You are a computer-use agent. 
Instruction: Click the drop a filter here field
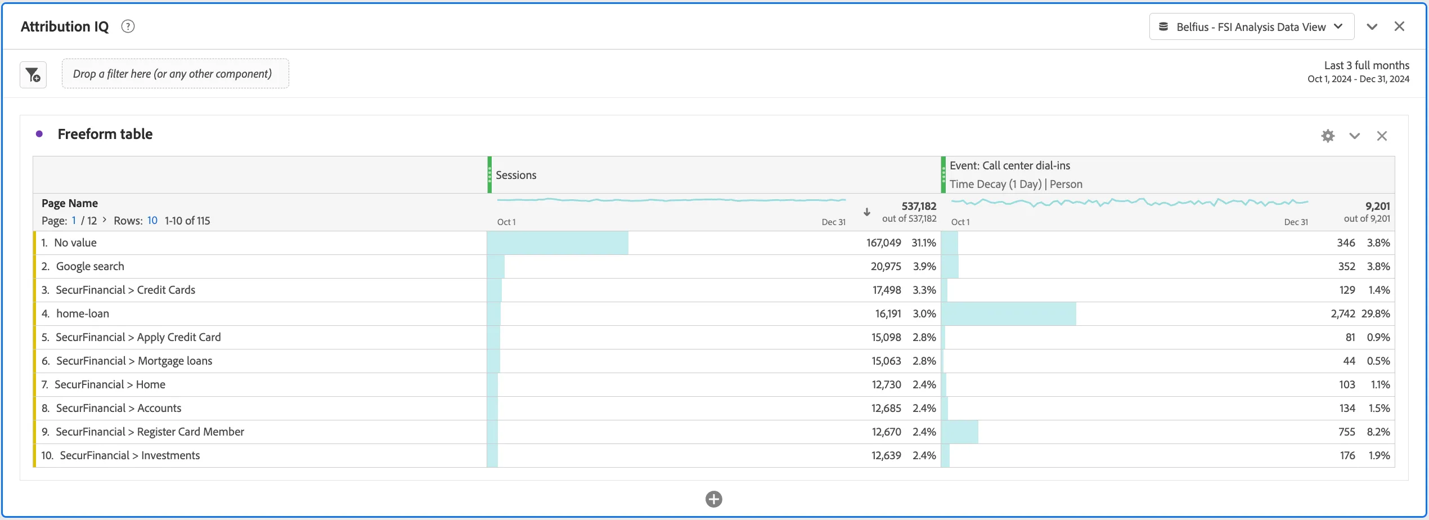(x=175, y=74)
